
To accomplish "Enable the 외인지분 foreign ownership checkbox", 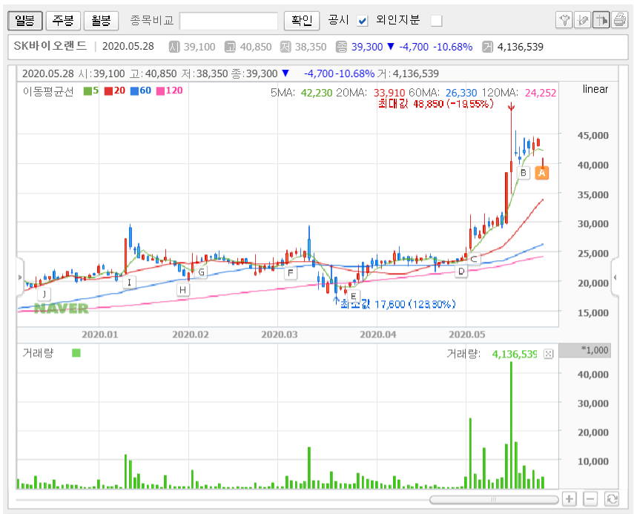I will pyautogui.click(x=436, y=21).
